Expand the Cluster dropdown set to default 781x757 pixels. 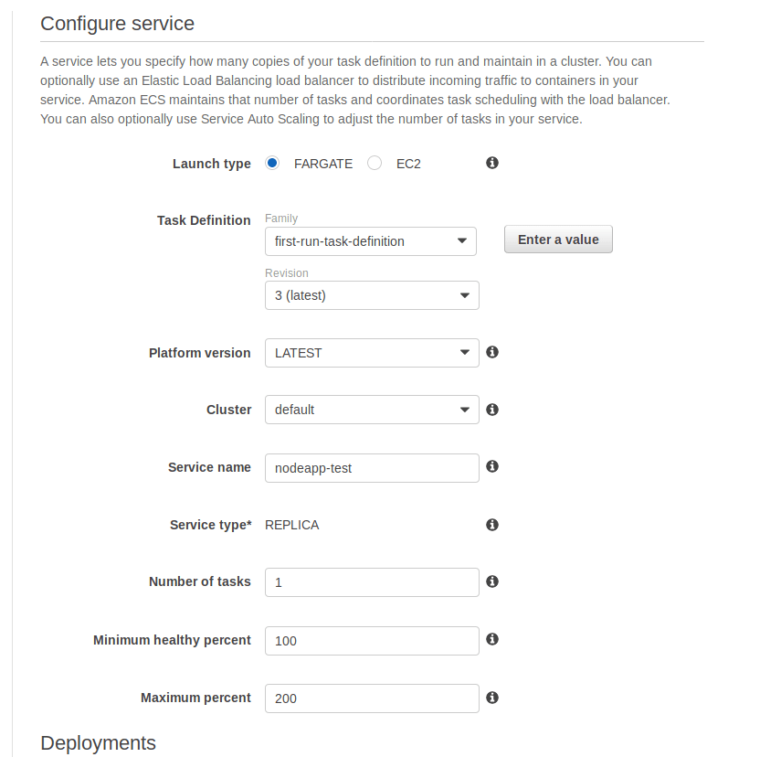click(x=372, y=410)
